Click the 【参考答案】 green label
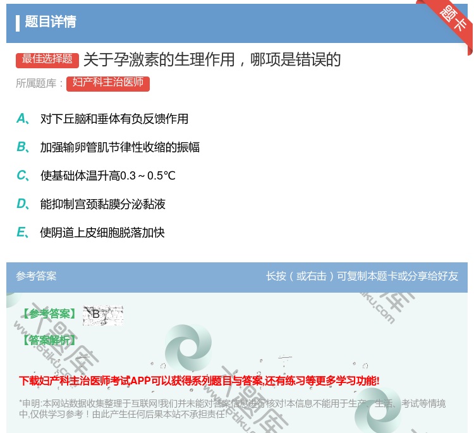474x433 pixels. pyautogui.click(x=49, y=314)
